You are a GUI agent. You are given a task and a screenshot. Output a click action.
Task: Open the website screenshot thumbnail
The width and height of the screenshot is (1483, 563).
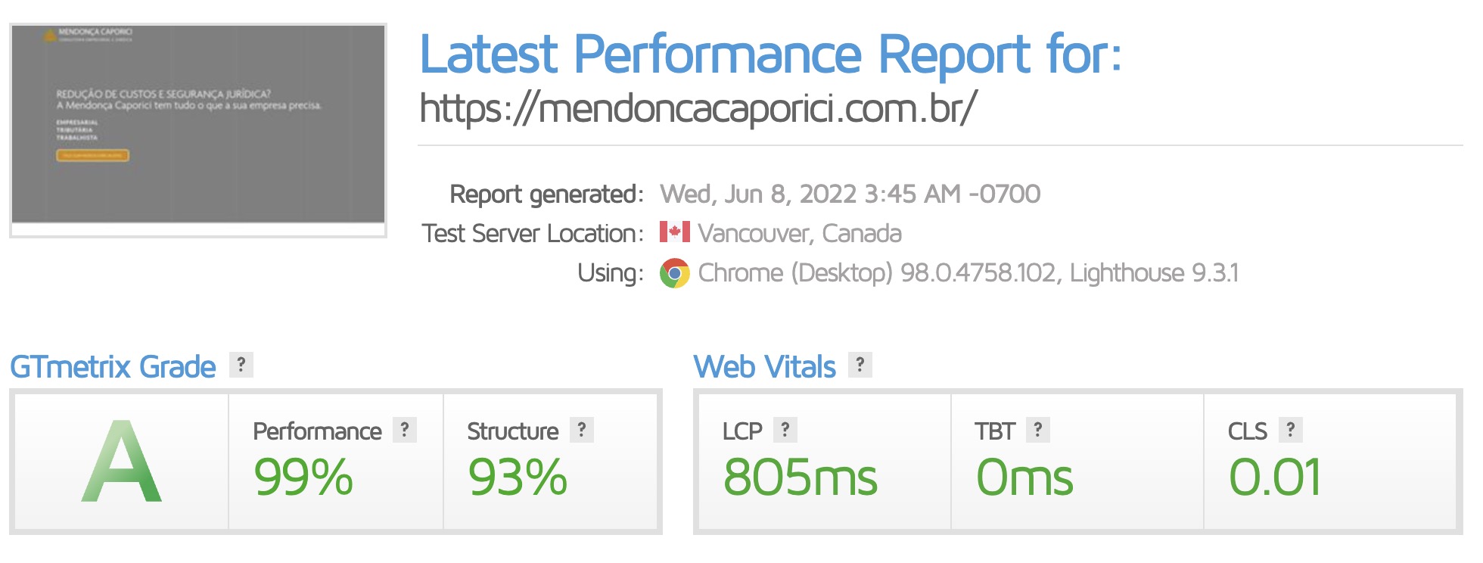click(x=198, y=130)
